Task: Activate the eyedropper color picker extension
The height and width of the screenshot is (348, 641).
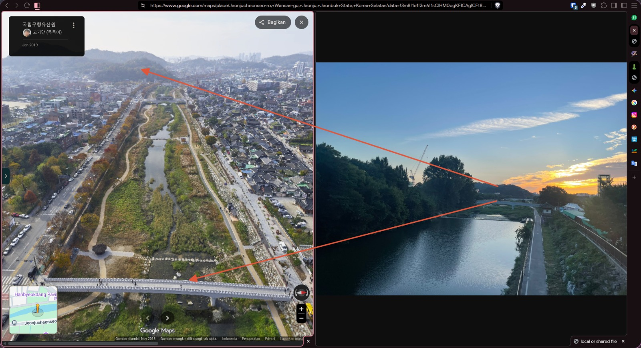Action: click(584, 6)
